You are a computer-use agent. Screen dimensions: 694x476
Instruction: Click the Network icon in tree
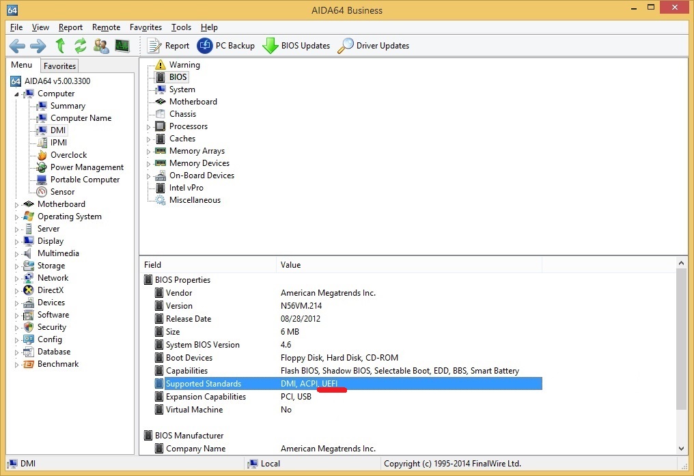pos(29,278)
